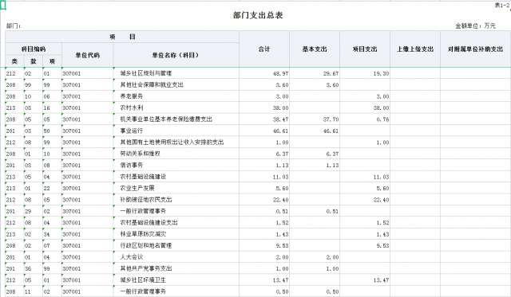The height and width of the screenshot is (297, 511).
Task: Select the 基本支出 column header
Action: [x=315, y=49]
